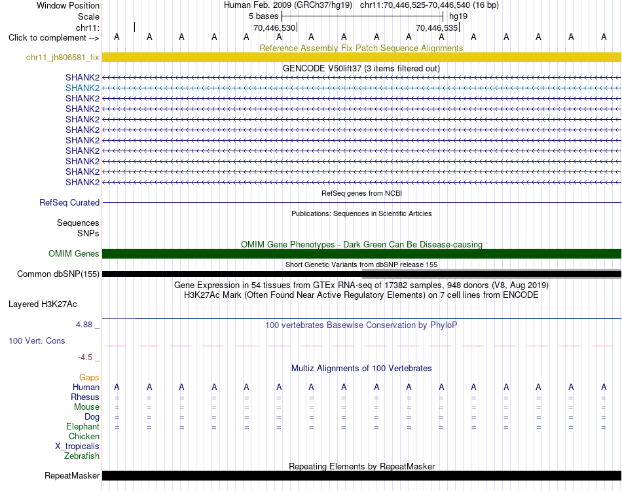The width and height of the screenshot is (622, 491).
Task: Click the dark green OMIM Genes bar
Action: click(x=361, y=253)
